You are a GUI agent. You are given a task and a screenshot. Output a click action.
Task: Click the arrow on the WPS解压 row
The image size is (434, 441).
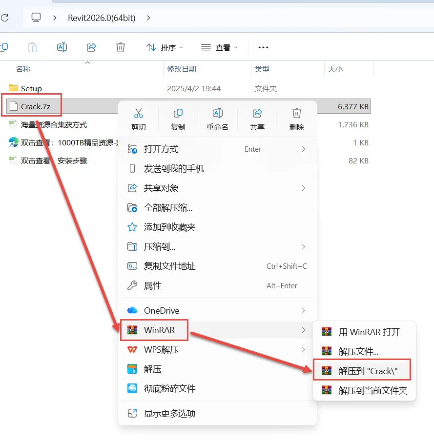303,350
